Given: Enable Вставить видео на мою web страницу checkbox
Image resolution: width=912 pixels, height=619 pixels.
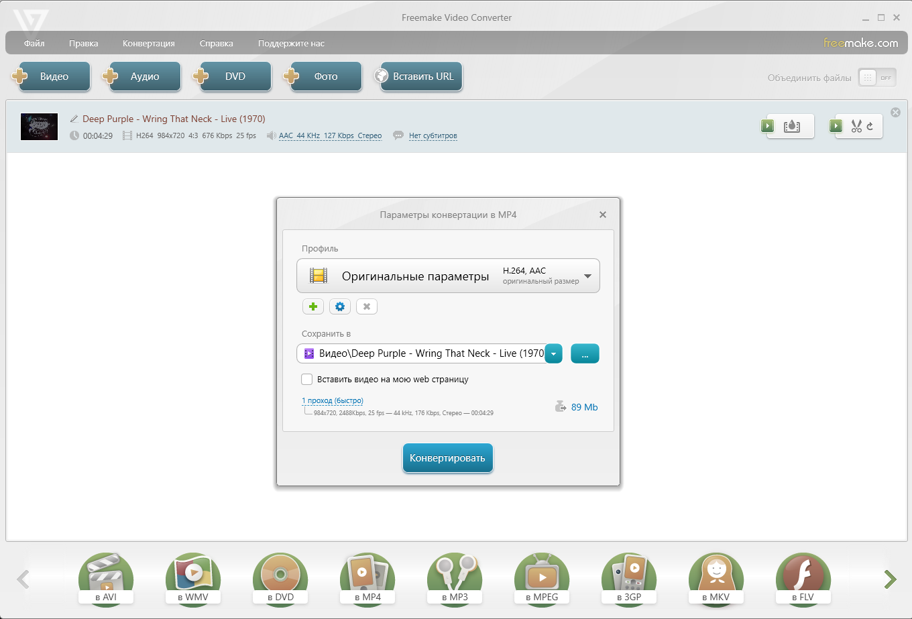Looking at the screenshot, I should click(x=307, y=379).
